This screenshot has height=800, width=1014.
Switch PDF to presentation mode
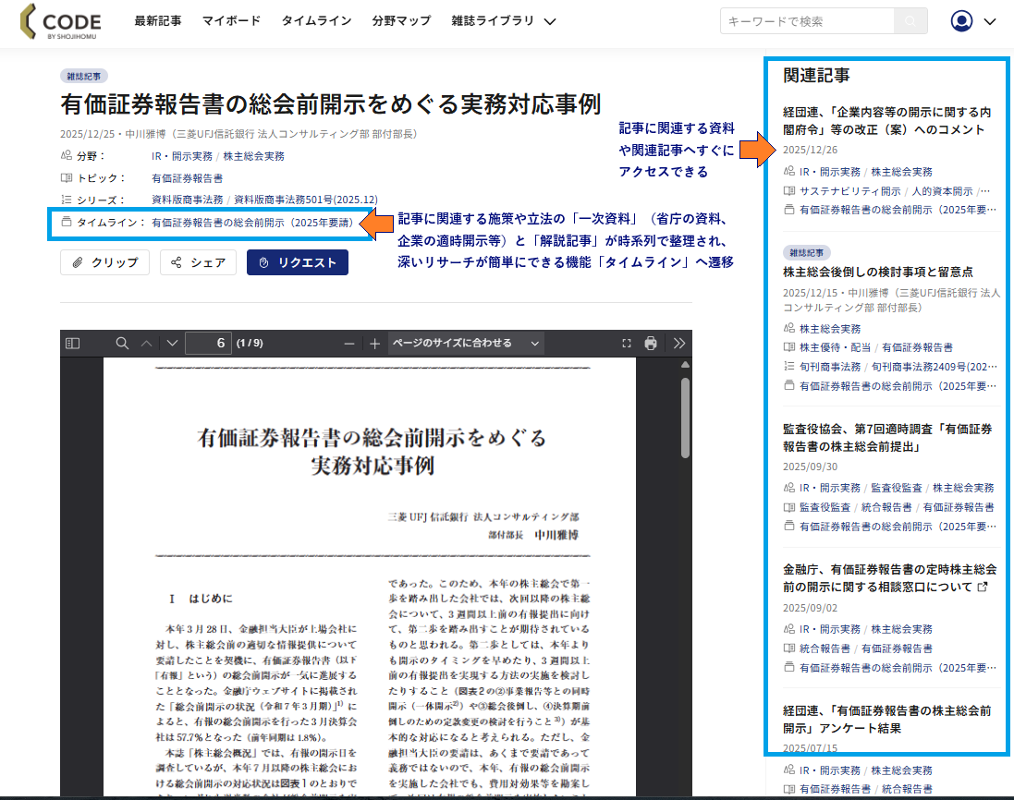click(x=627, y=344)
